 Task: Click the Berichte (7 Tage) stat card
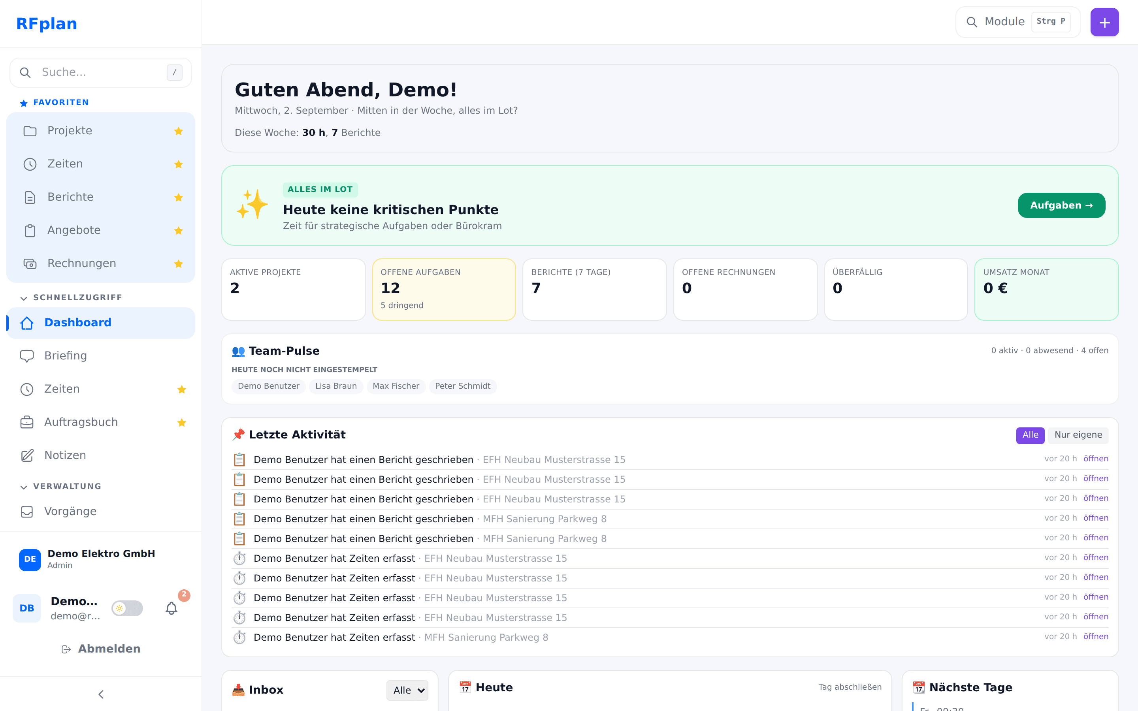click(x=594, y=290)
